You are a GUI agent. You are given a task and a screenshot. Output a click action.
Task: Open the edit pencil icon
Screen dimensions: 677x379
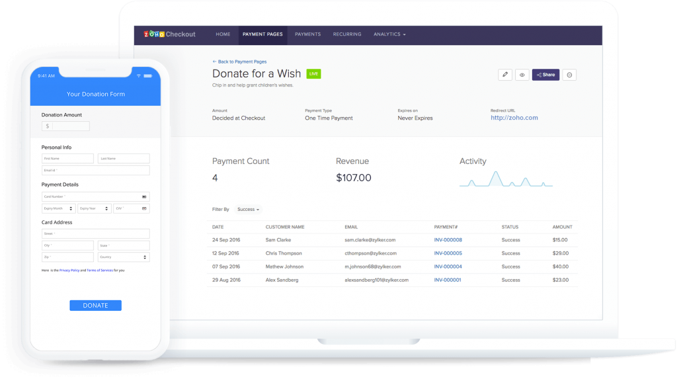click(x=504, y=75)
